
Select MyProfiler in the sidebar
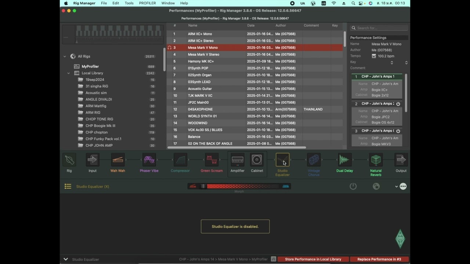(90, 67)
